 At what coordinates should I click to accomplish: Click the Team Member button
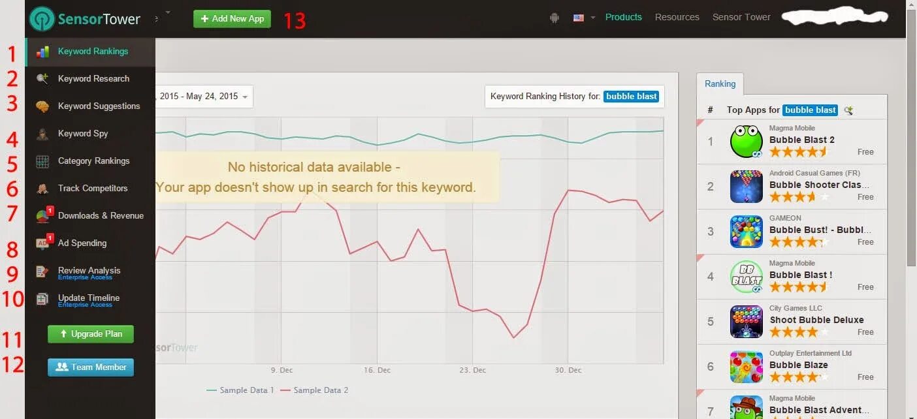coord(91,367)
